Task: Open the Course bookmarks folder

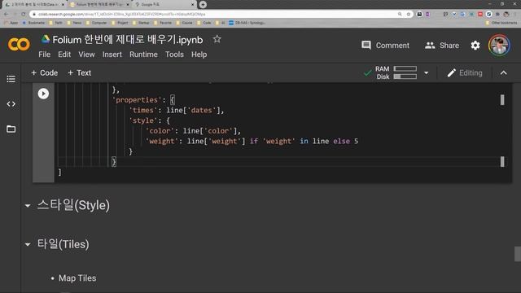Action: coord(185,23)
